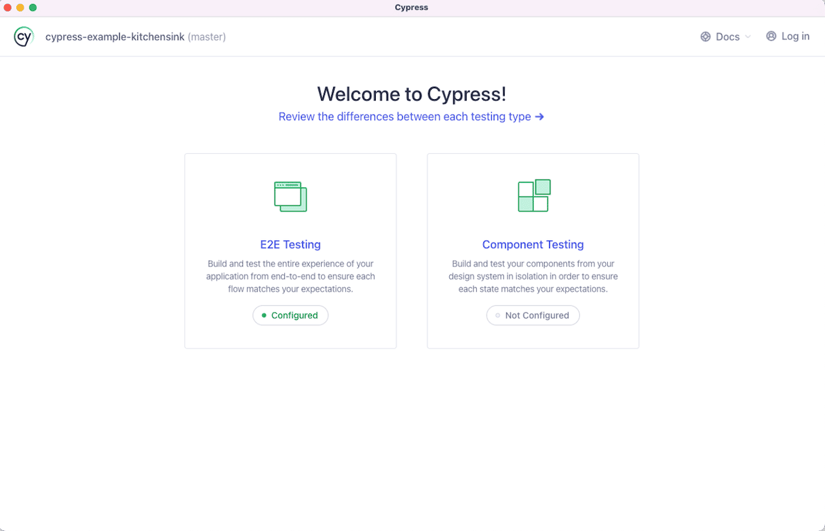Click the green macOS zoom control
825x531 pixels.
(x=33, y=7)
